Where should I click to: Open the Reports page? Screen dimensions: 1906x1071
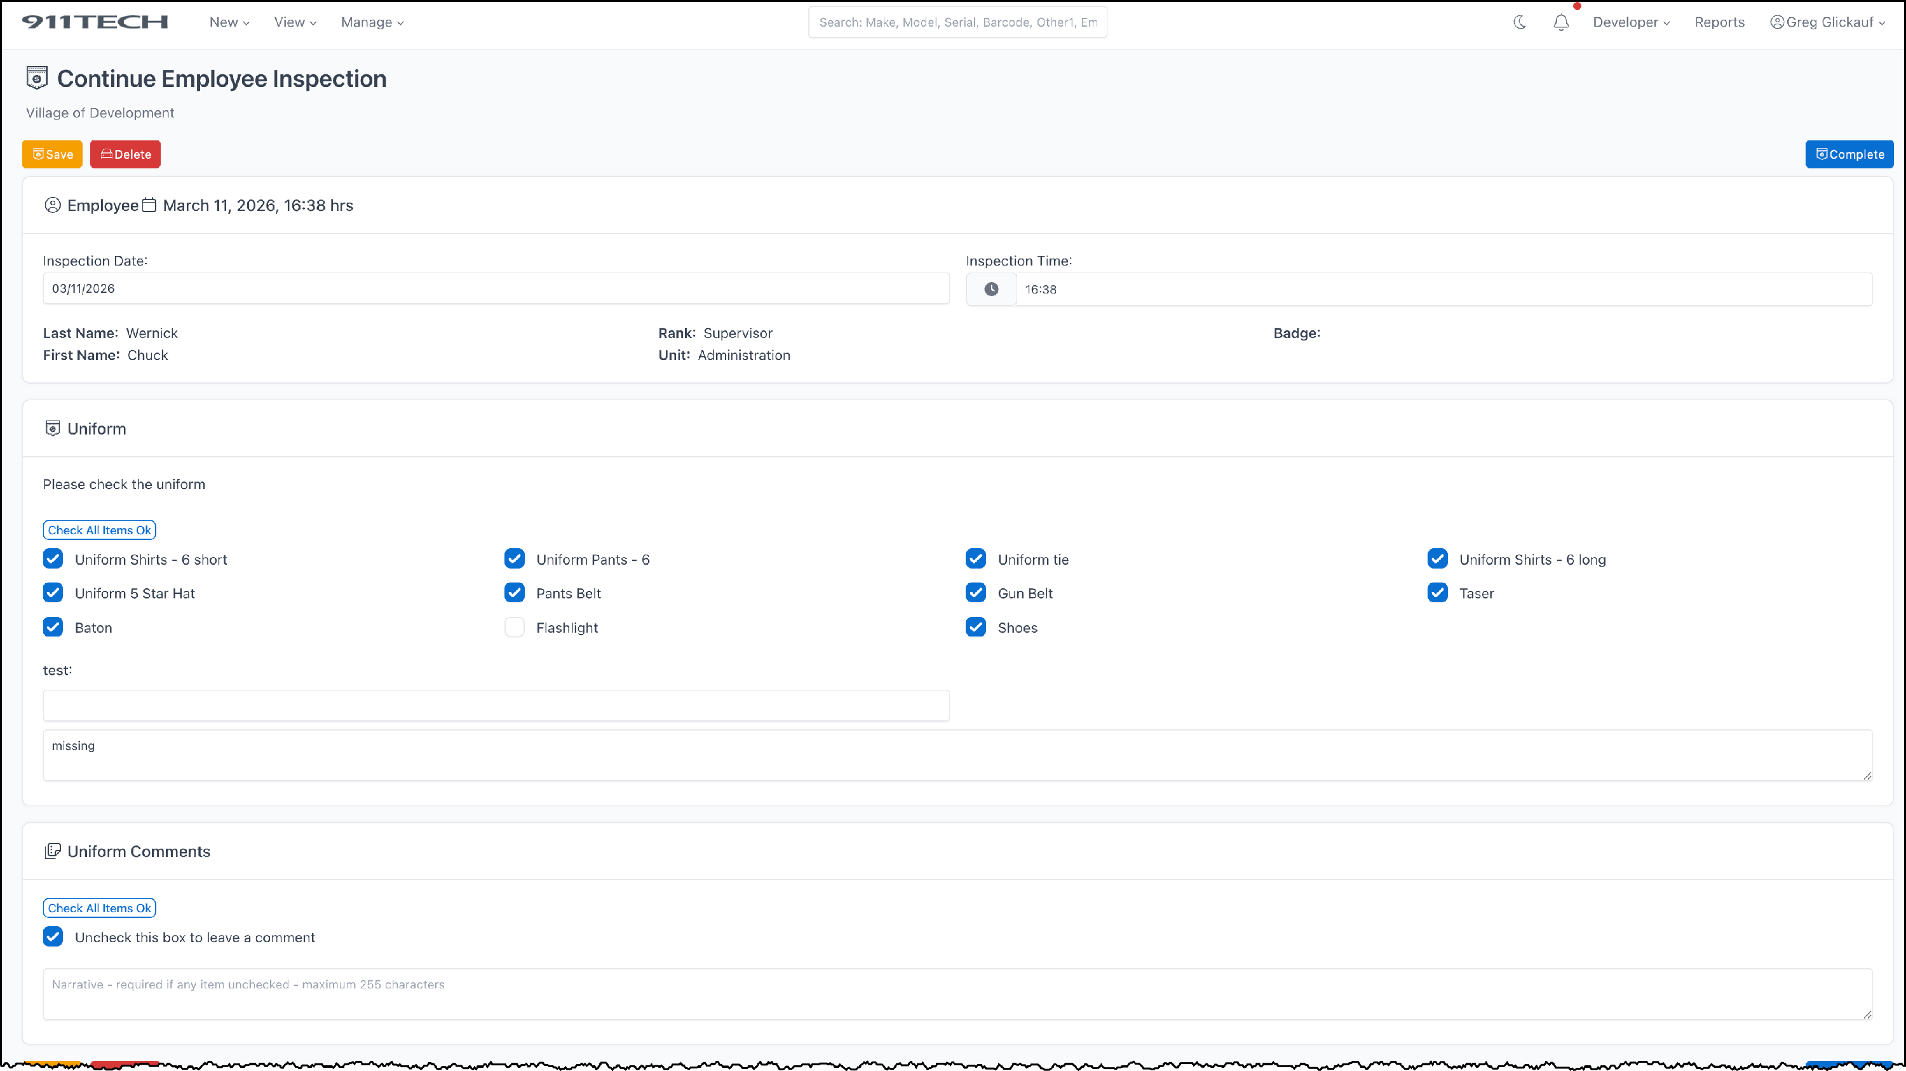coord(1719,22)
